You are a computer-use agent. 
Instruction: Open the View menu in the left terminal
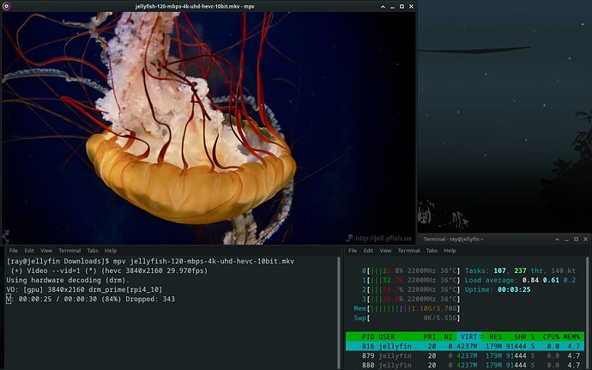pos(46,251)
